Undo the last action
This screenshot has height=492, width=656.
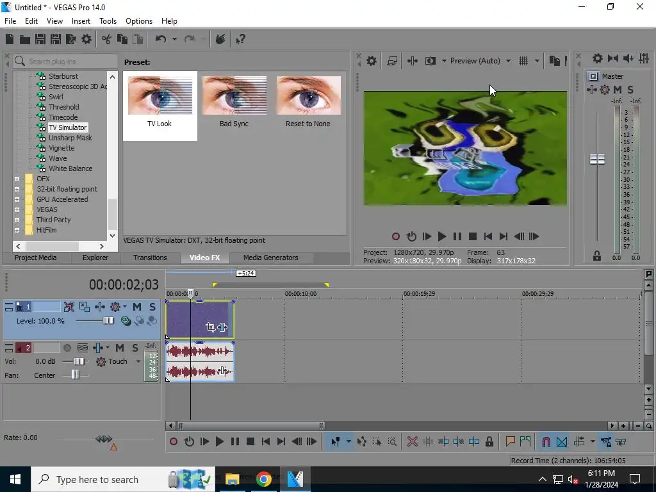pyautogui.click(x=161, y=39)
